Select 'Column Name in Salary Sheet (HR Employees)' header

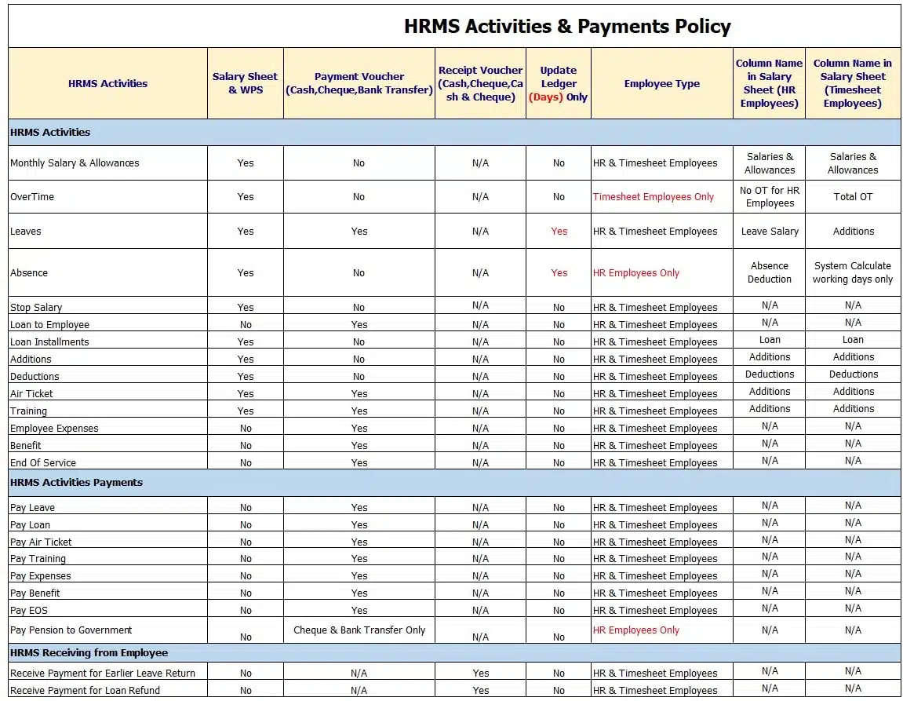[769, 83]
